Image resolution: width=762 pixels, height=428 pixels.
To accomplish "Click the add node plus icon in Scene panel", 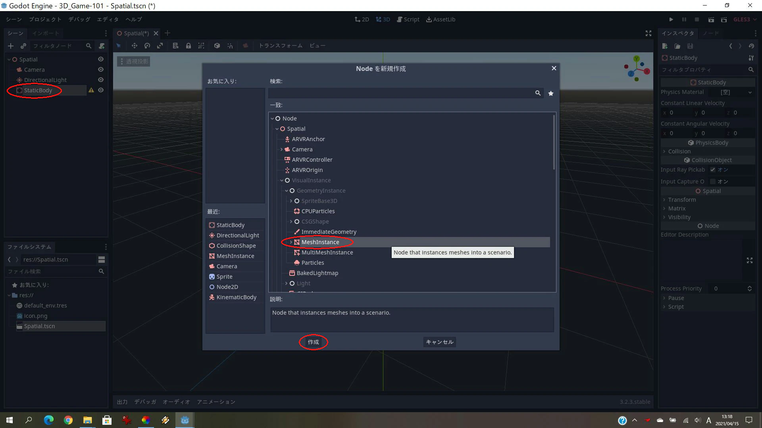I will click(11, 46).
